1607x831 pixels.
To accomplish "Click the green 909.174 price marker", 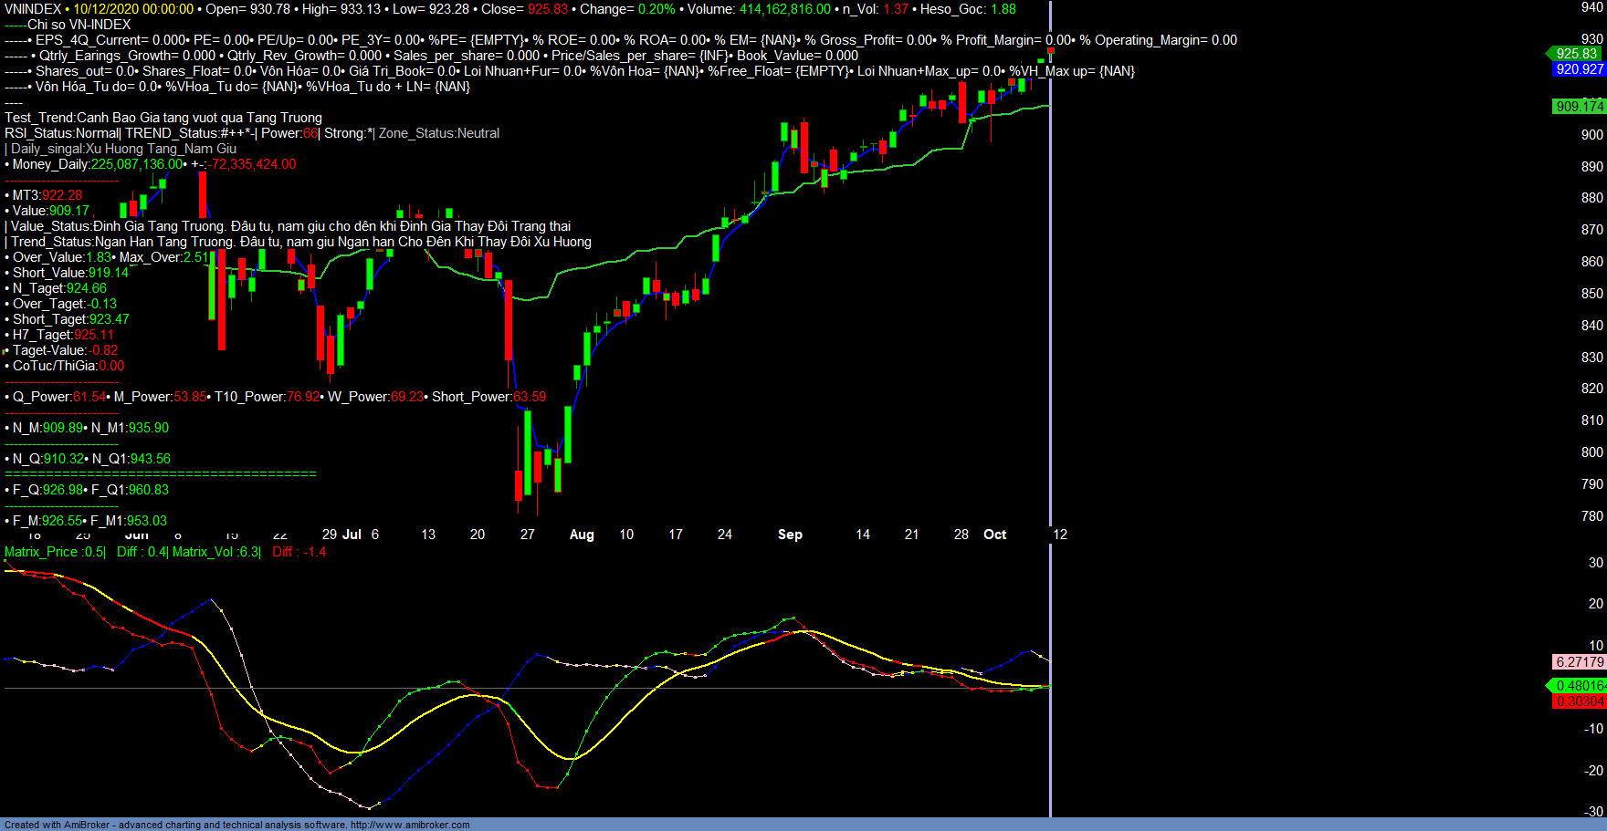I will 1580,107.
